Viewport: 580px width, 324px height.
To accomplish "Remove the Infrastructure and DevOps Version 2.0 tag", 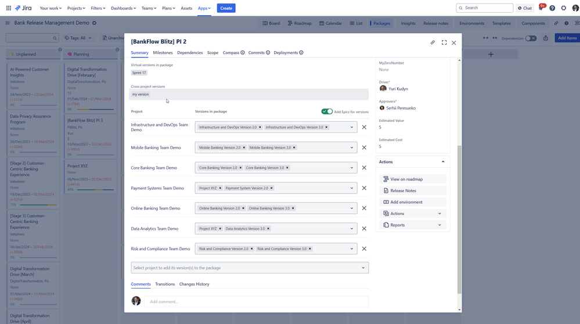I will point(260,127).
